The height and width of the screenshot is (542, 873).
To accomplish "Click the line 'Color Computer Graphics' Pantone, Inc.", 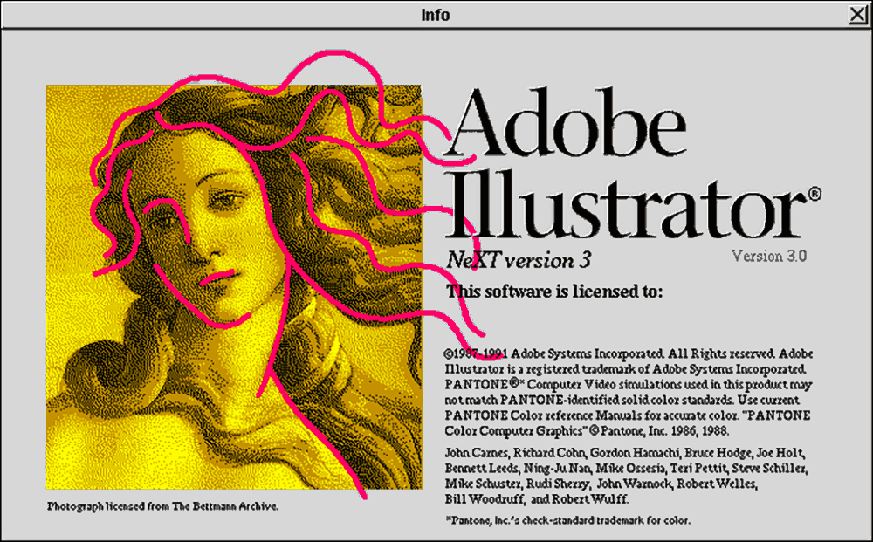I will click(587, 430).
